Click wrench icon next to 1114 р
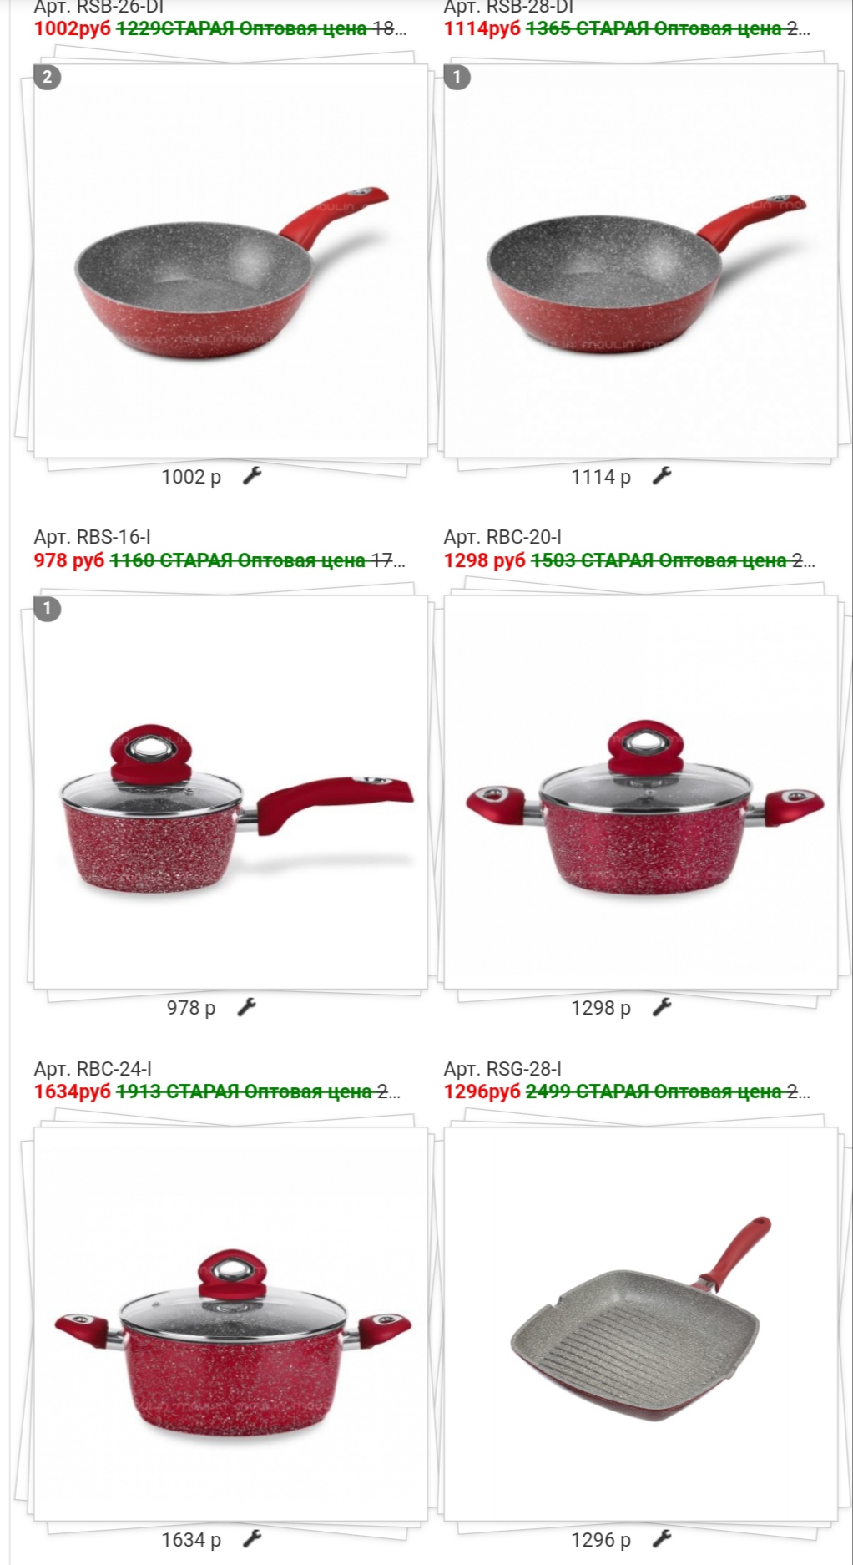Screen dimensions: 853x1565 coord(662,476)
